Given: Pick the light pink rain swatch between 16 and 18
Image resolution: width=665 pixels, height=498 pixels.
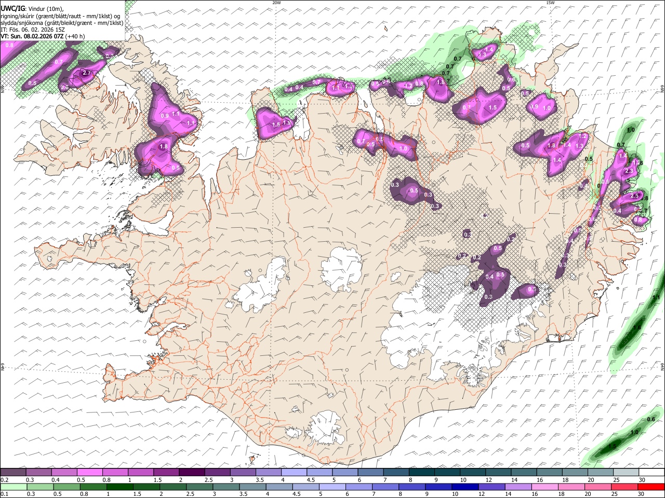Looking at the screenshot, I should pos(545,487).
